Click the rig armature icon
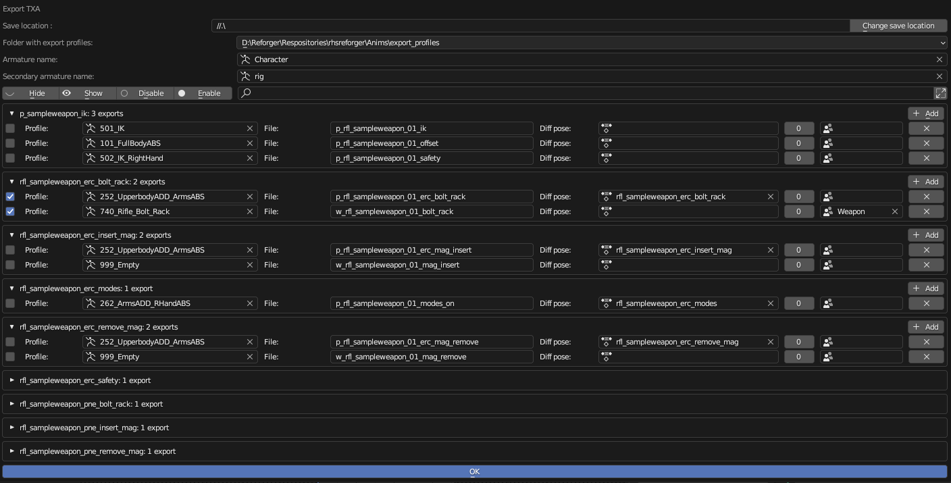Viewport: 951px width, 483px height. tap(246, 76)
